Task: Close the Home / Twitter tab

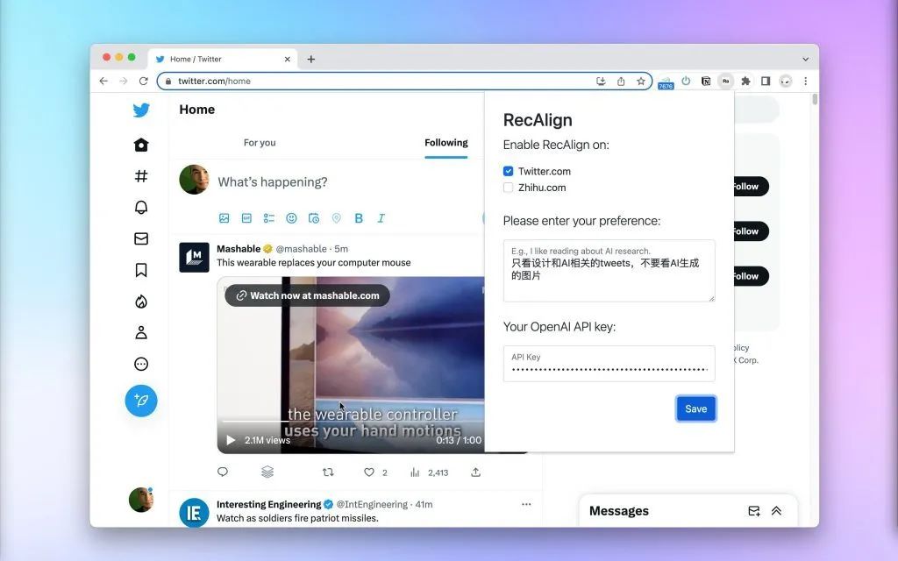Action: pyautogui.click(x=288, y=59)
